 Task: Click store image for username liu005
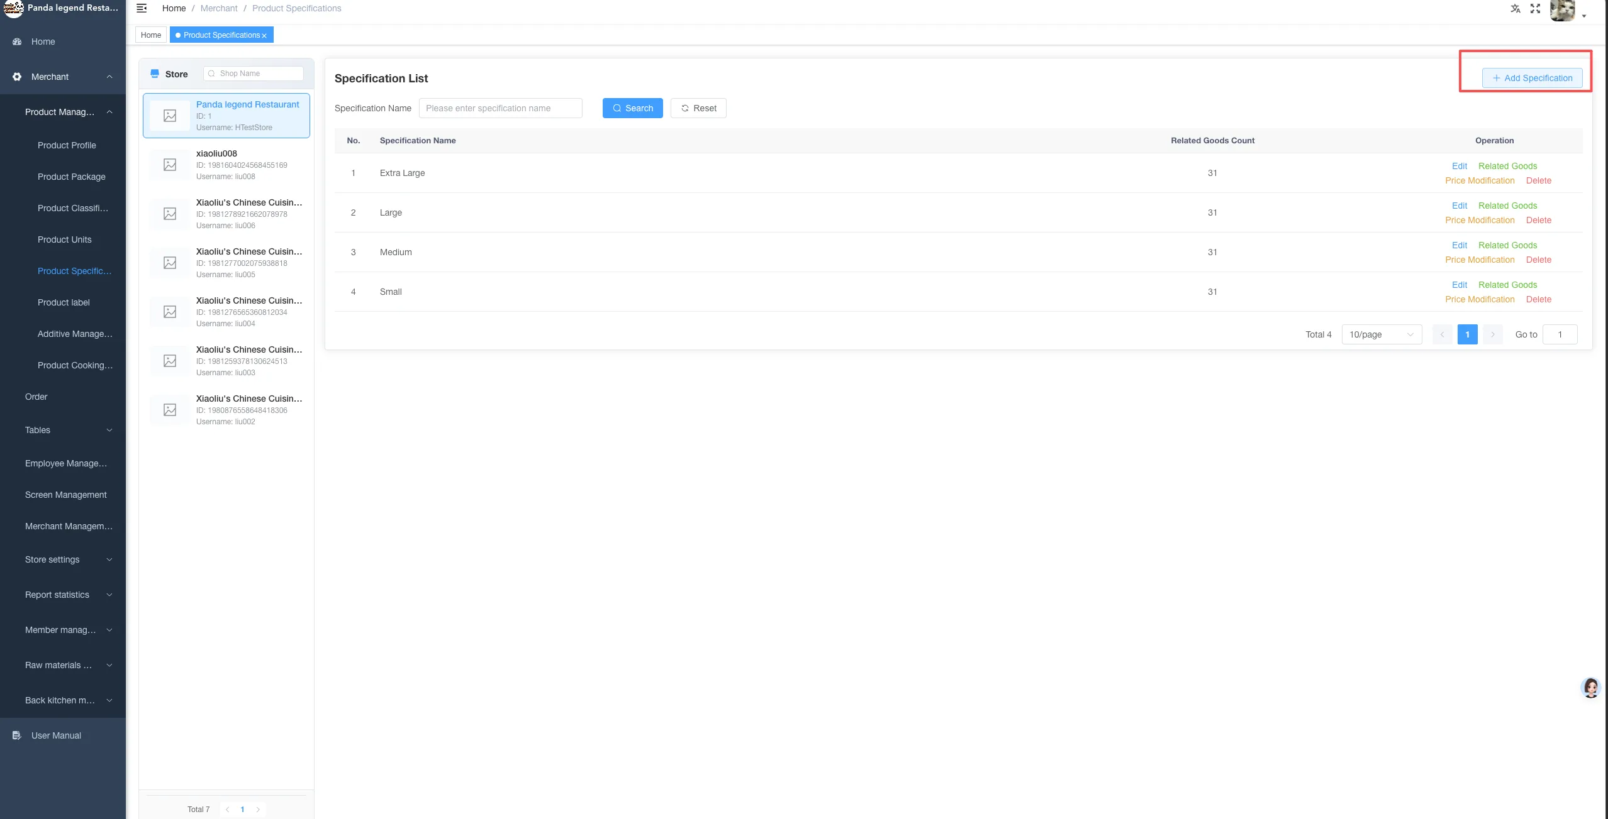(x=170, y=263)
